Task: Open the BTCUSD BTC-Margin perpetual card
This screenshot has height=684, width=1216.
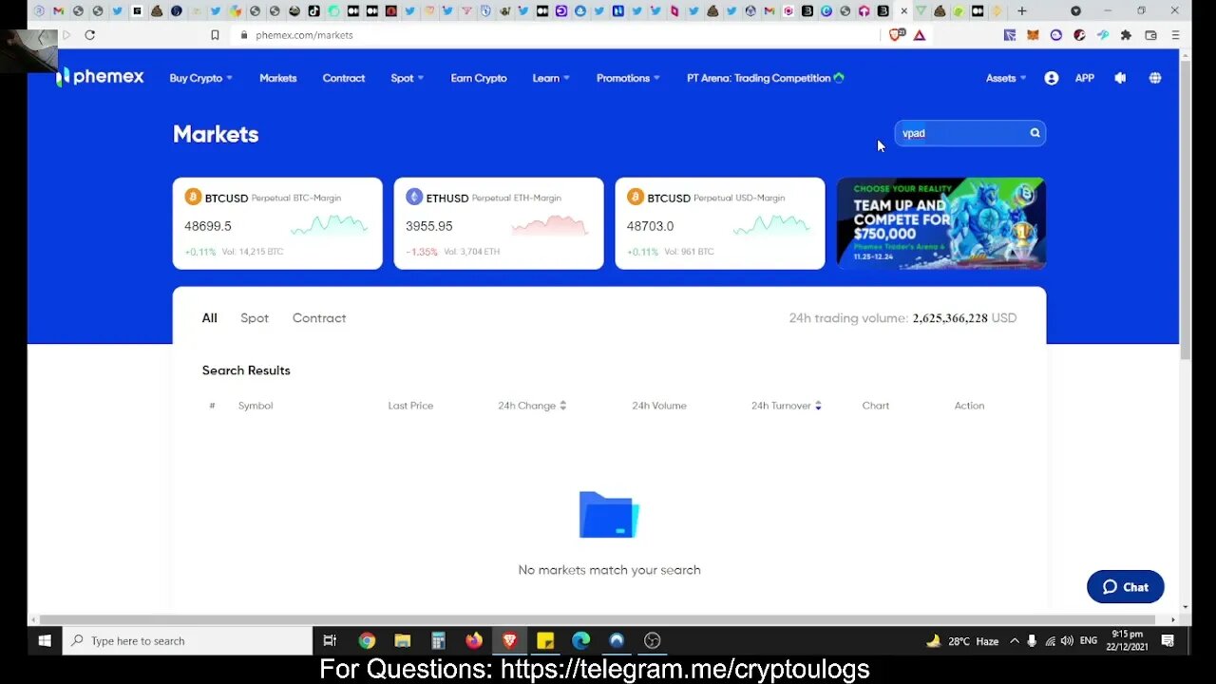Action: [x=277, y=223]
